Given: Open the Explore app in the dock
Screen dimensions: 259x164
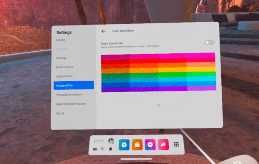Looking at the screenshot, I should 124,145.
